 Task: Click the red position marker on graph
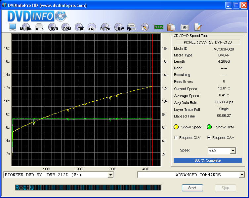tap(152, 100)
